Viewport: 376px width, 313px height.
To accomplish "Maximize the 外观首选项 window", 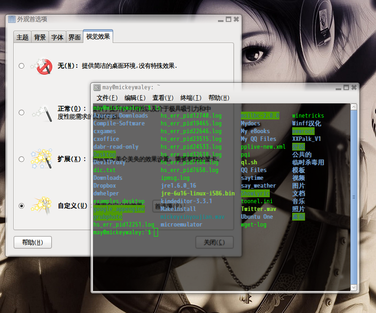I will coord(229,19).
